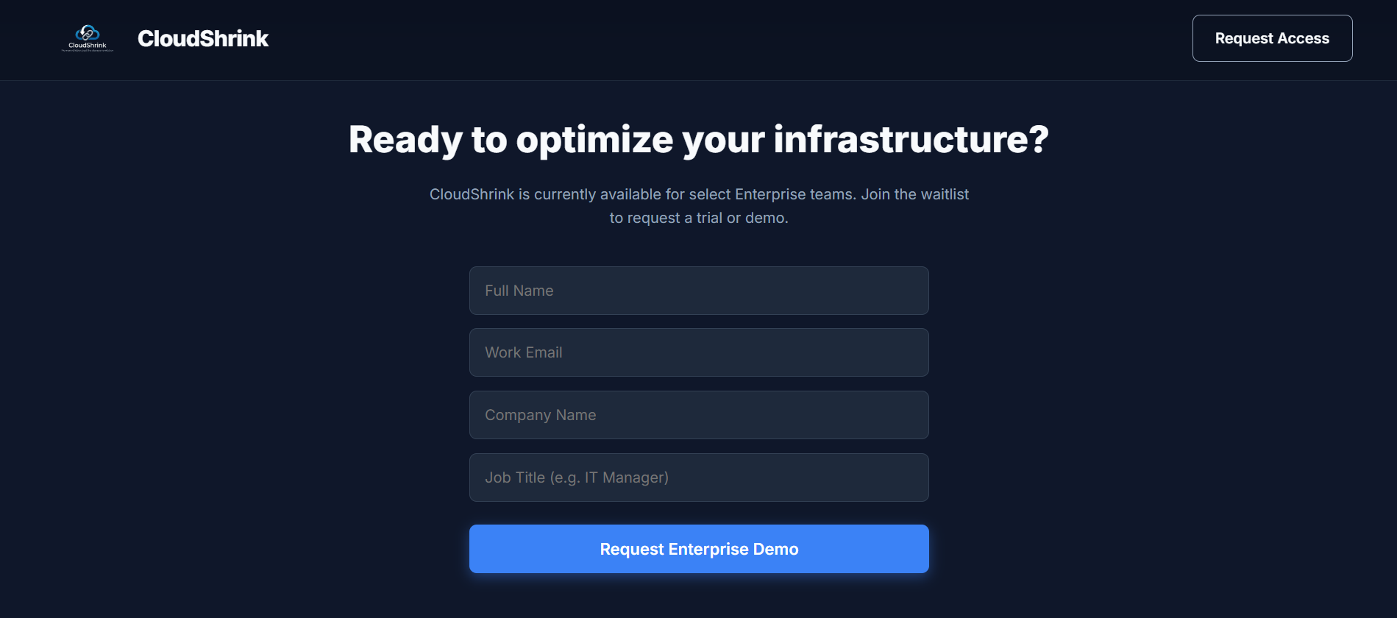The width and height of the screenshot is (1397, 618).
Task: Open the CloudShrink brand name link
Action: coord(203,38)
